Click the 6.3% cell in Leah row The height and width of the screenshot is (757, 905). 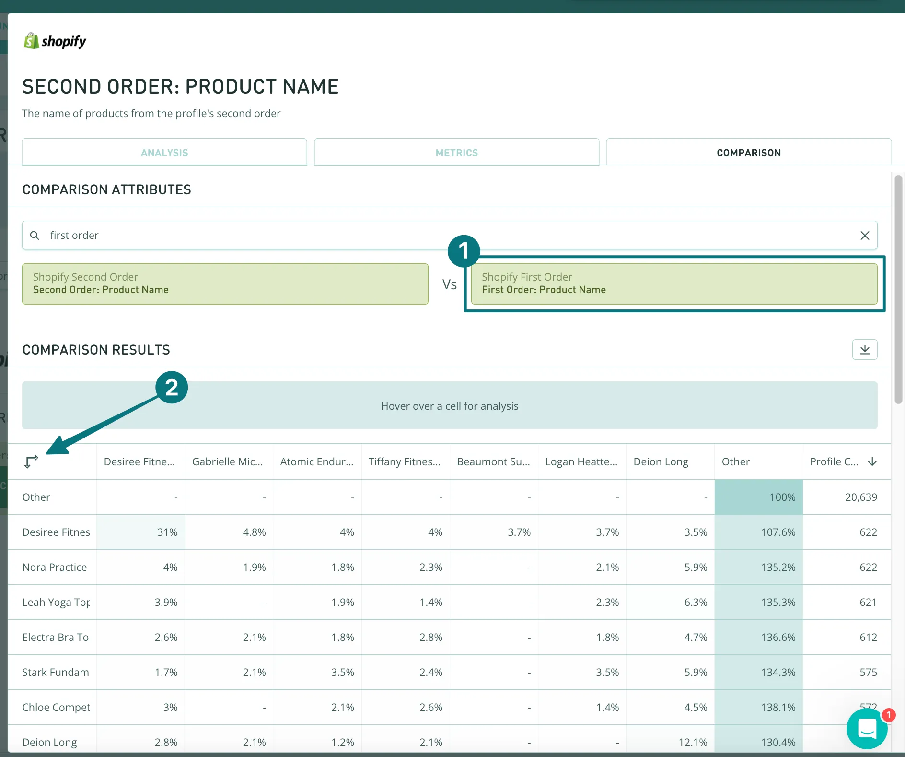[x=670, y=602]
